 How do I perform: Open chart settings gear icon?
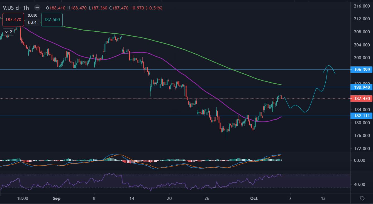pyautogui.click(x=362, y=198)
